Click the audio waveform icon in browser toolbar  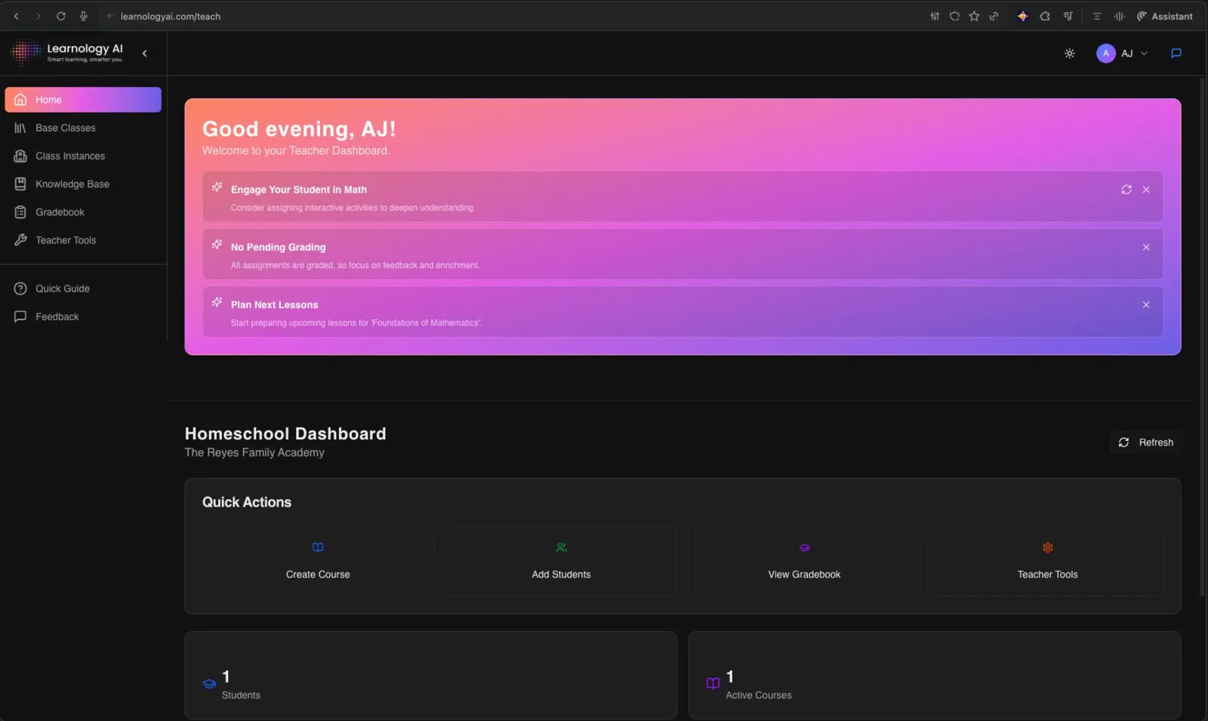pos(1119,16)
